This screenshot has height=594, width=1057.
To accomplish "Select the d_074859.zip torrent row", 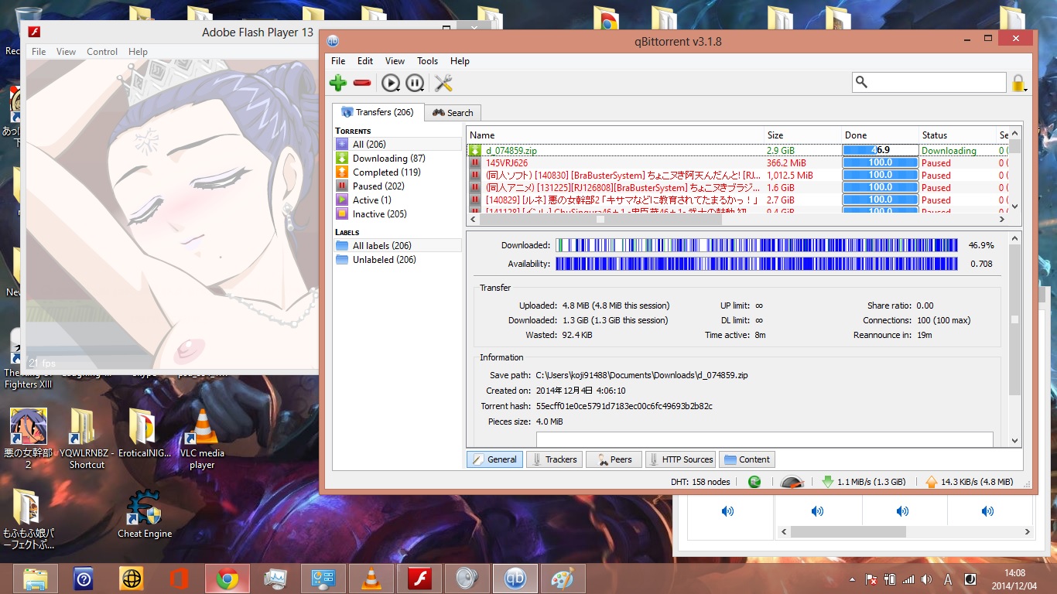I will point(737,151).
